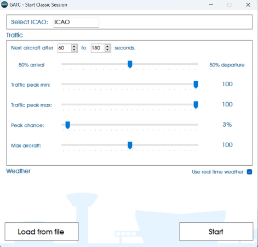The image size is (258, 247).
Task: Minimize the GATC window
Action: (x=211, y=4)
